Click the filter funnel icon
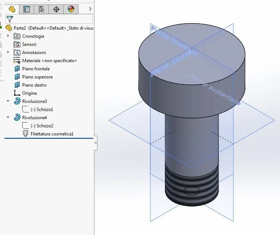Viewport: 280px width, 235px height. point(10,19)
